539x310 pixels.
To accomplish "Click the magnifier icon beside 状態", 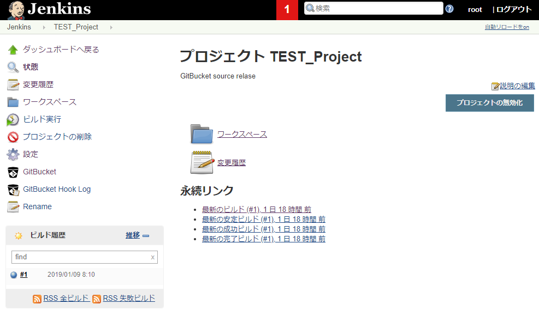I will pos(13,67).
